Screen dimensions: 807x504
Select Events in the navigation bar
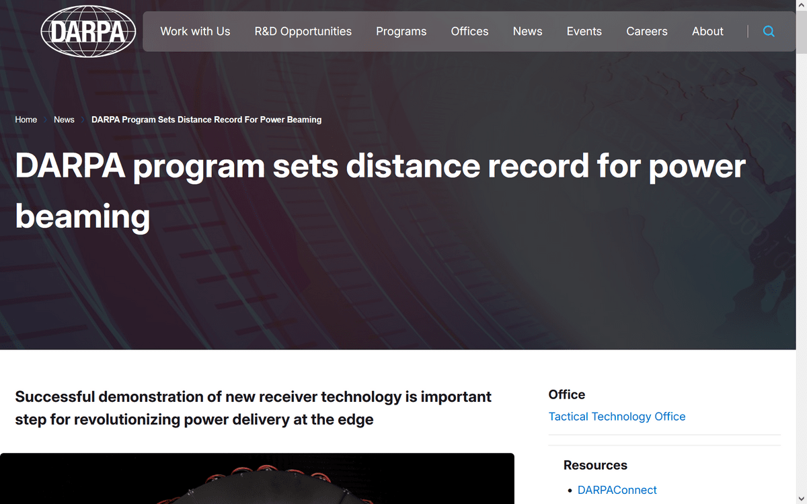click(584, 32)
